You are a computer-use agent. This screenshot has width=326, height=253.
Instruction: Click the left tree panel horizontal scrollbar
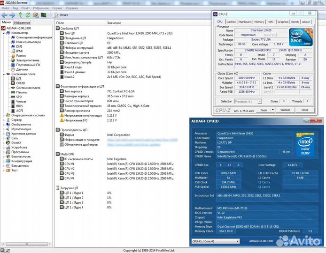[x=26, y=244]
